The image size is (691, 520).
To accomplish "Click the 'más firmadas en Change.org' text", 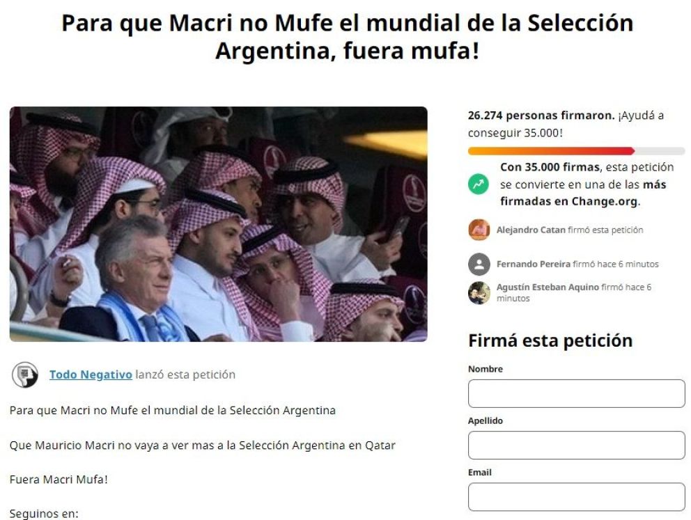I will (583, 193).
